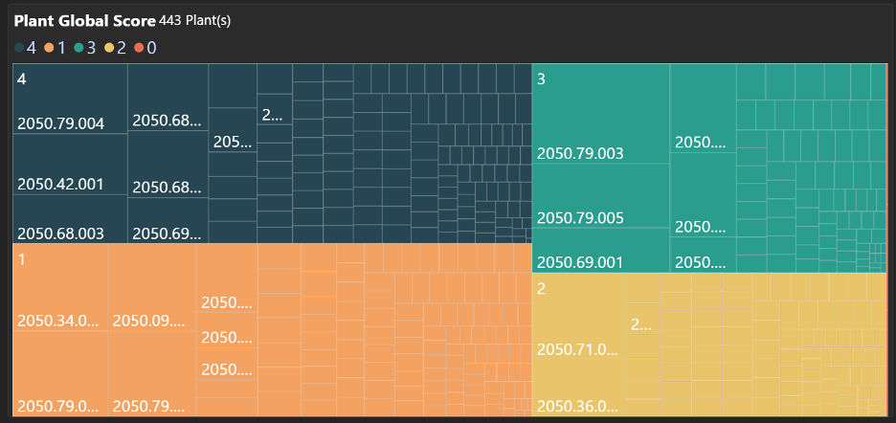The image size is (896, 423).
Task: Select orange tile 2050.79.0...
Action: point(60,373)
